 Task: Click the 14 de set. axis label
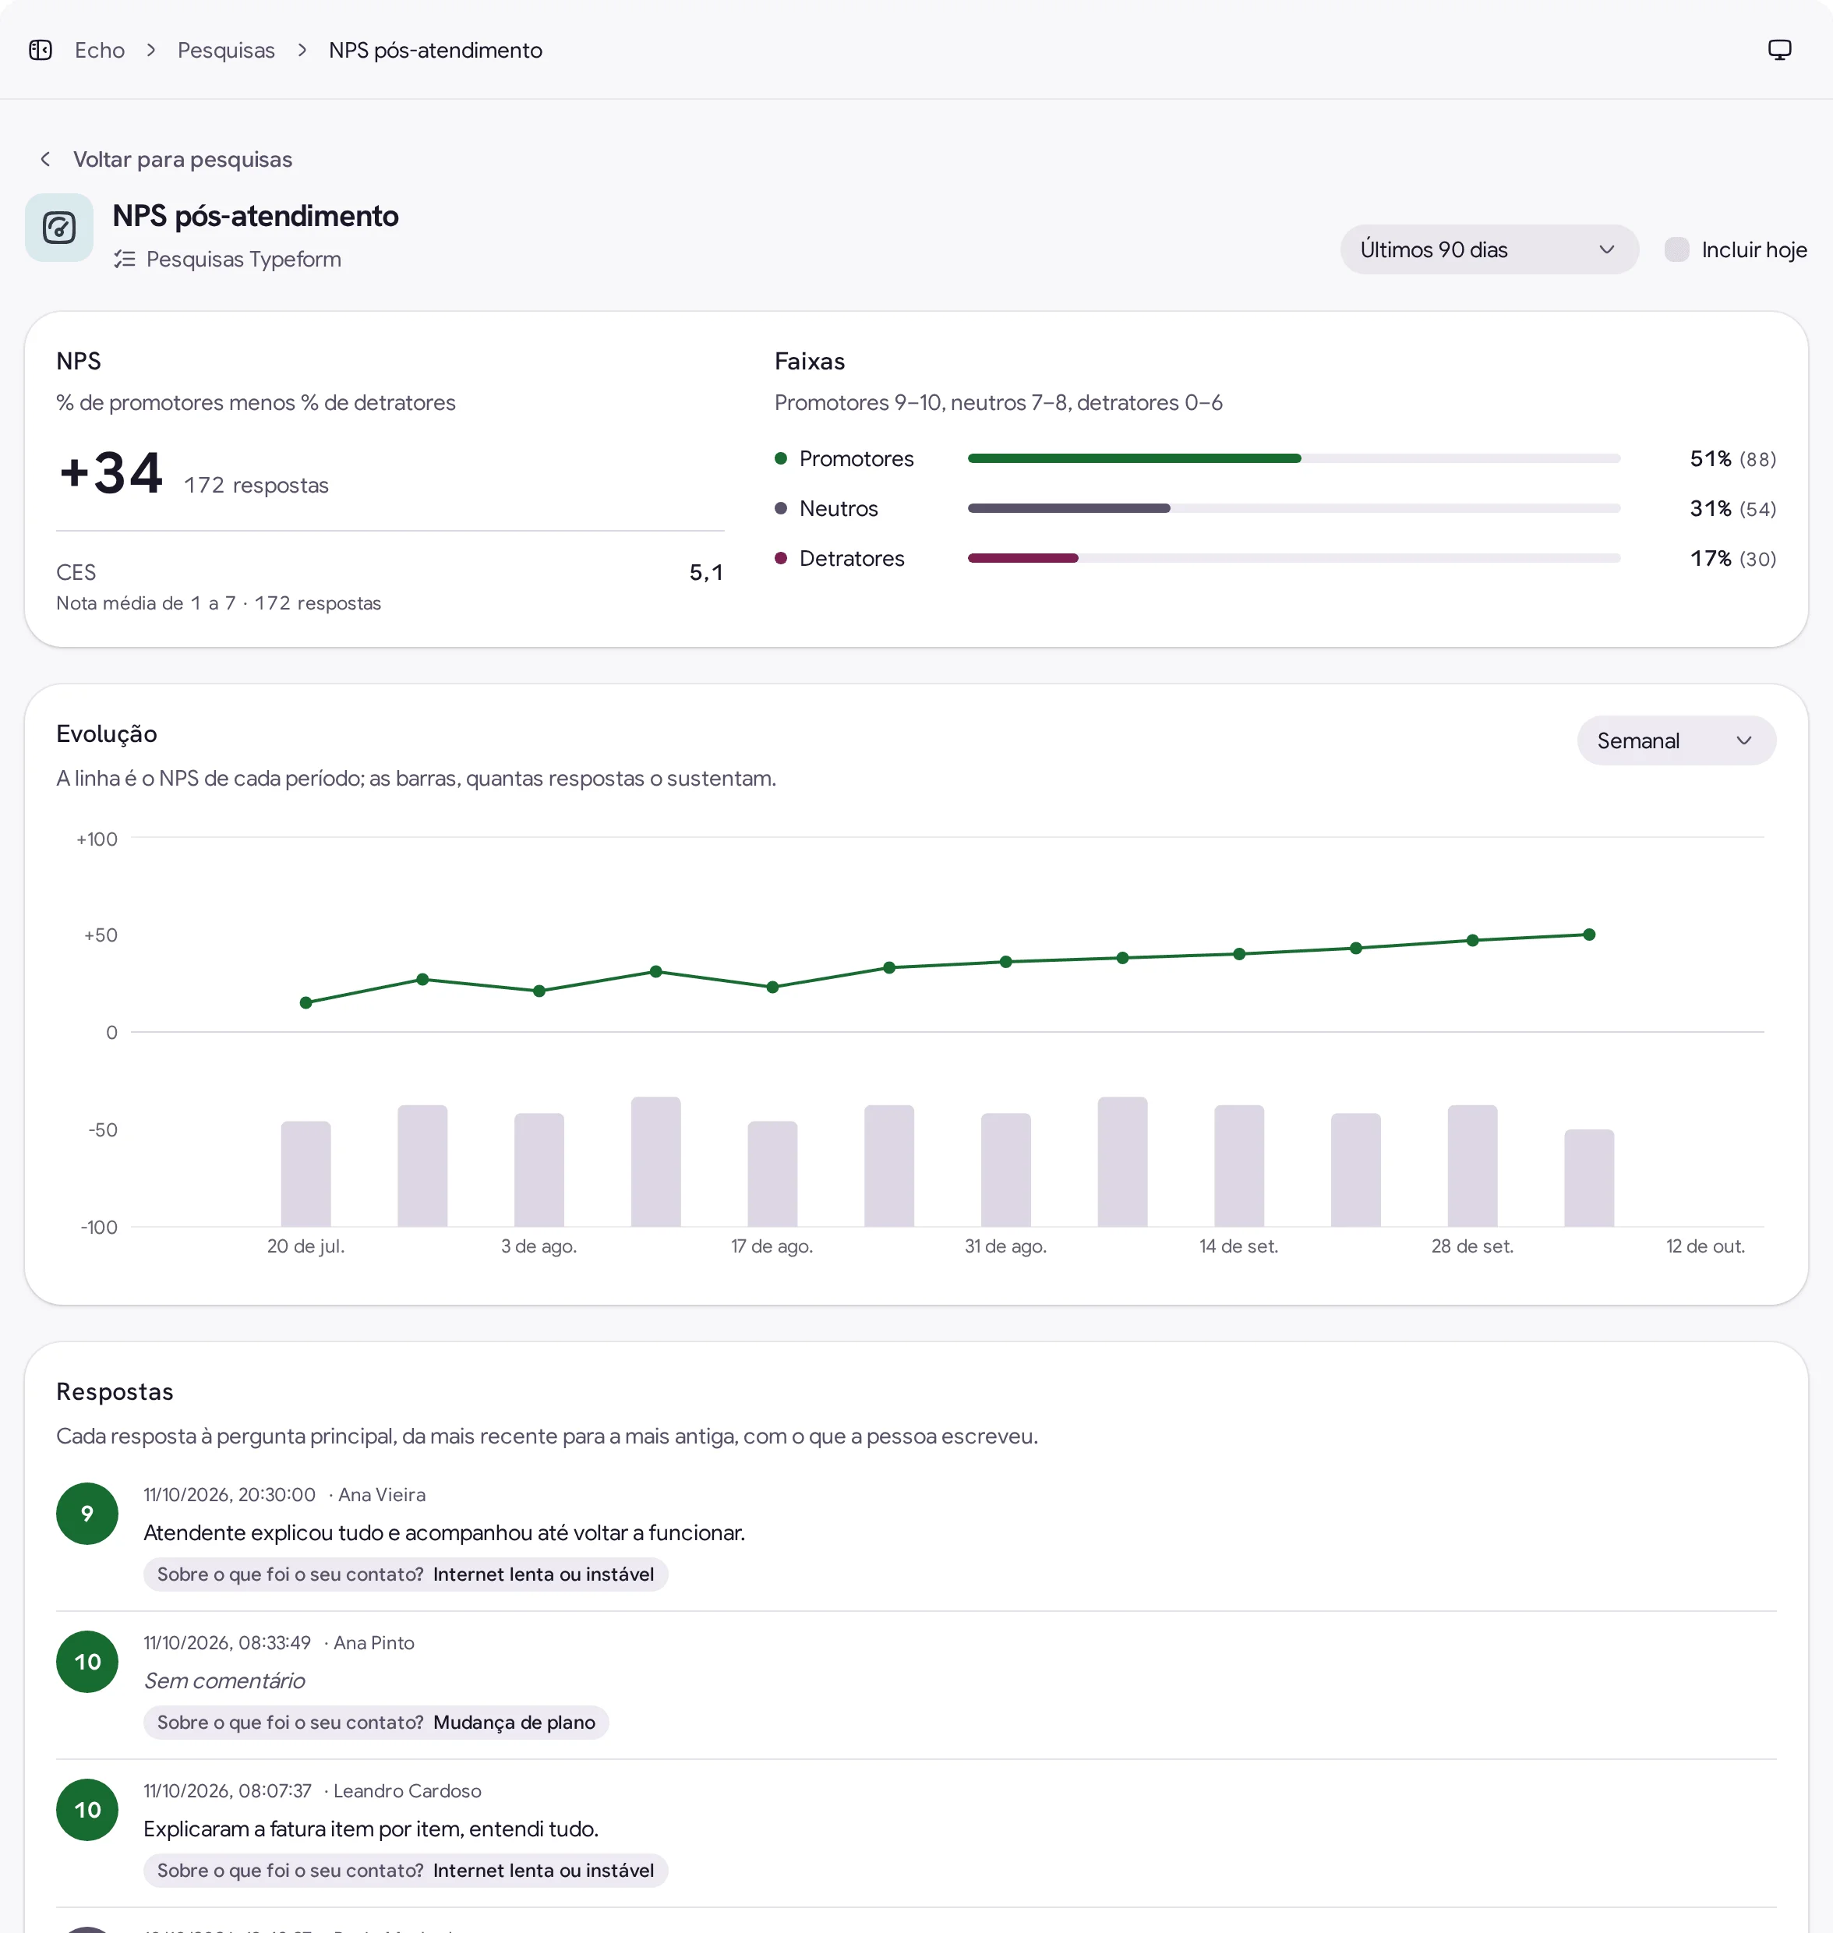pyautogui.click(x=1238, y=1246)
